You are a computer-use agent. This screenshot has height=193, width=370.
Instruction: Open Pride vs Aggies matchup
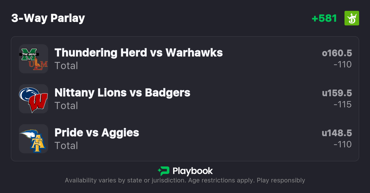(x=97, y=133)
